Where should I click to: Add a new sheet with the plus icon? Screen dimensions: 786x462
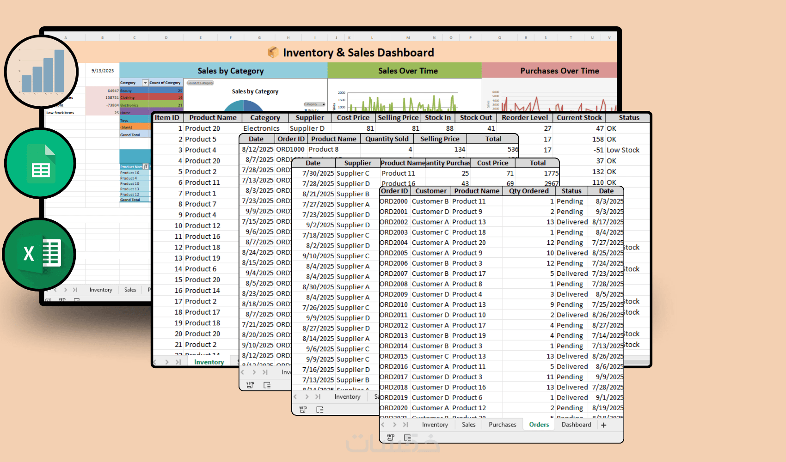click(603, 425)
